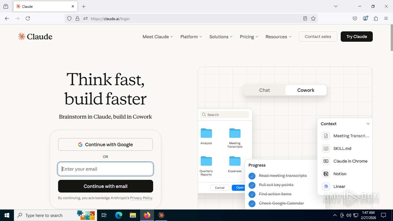Open Firefox recent browsing folder icon
The image size is (393, 221).
click(x=6, y=6)
